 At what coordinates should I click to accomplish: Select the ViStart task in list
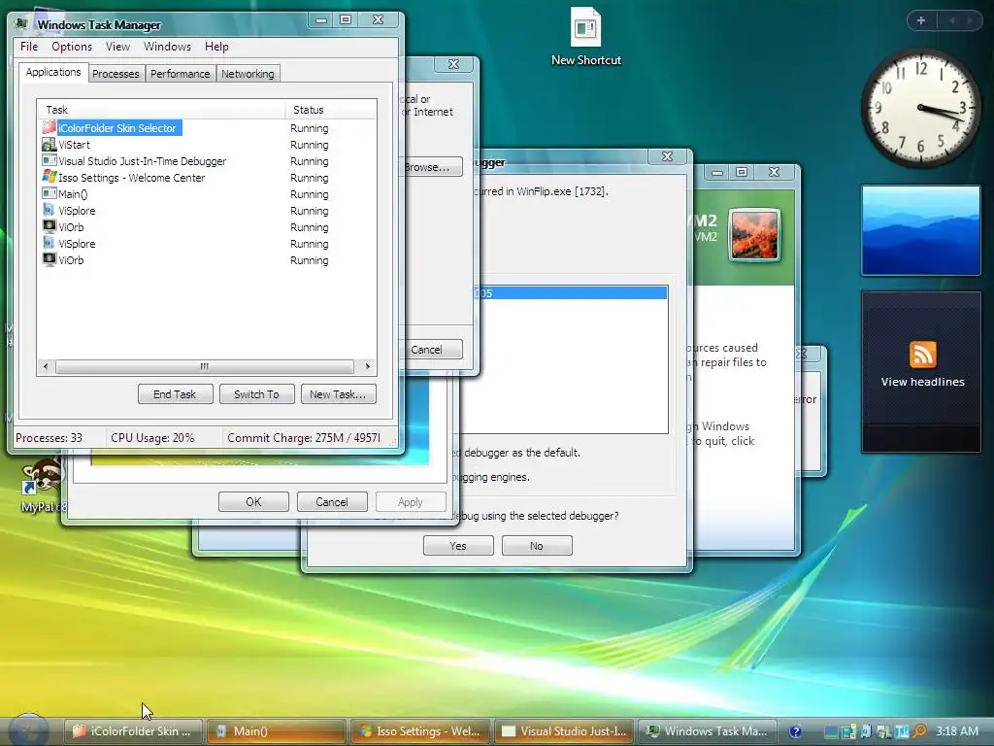tap(207, 145)
